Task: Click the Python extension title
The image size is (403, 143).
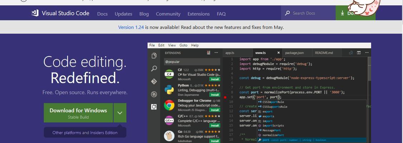Action: tap(183, 85)
